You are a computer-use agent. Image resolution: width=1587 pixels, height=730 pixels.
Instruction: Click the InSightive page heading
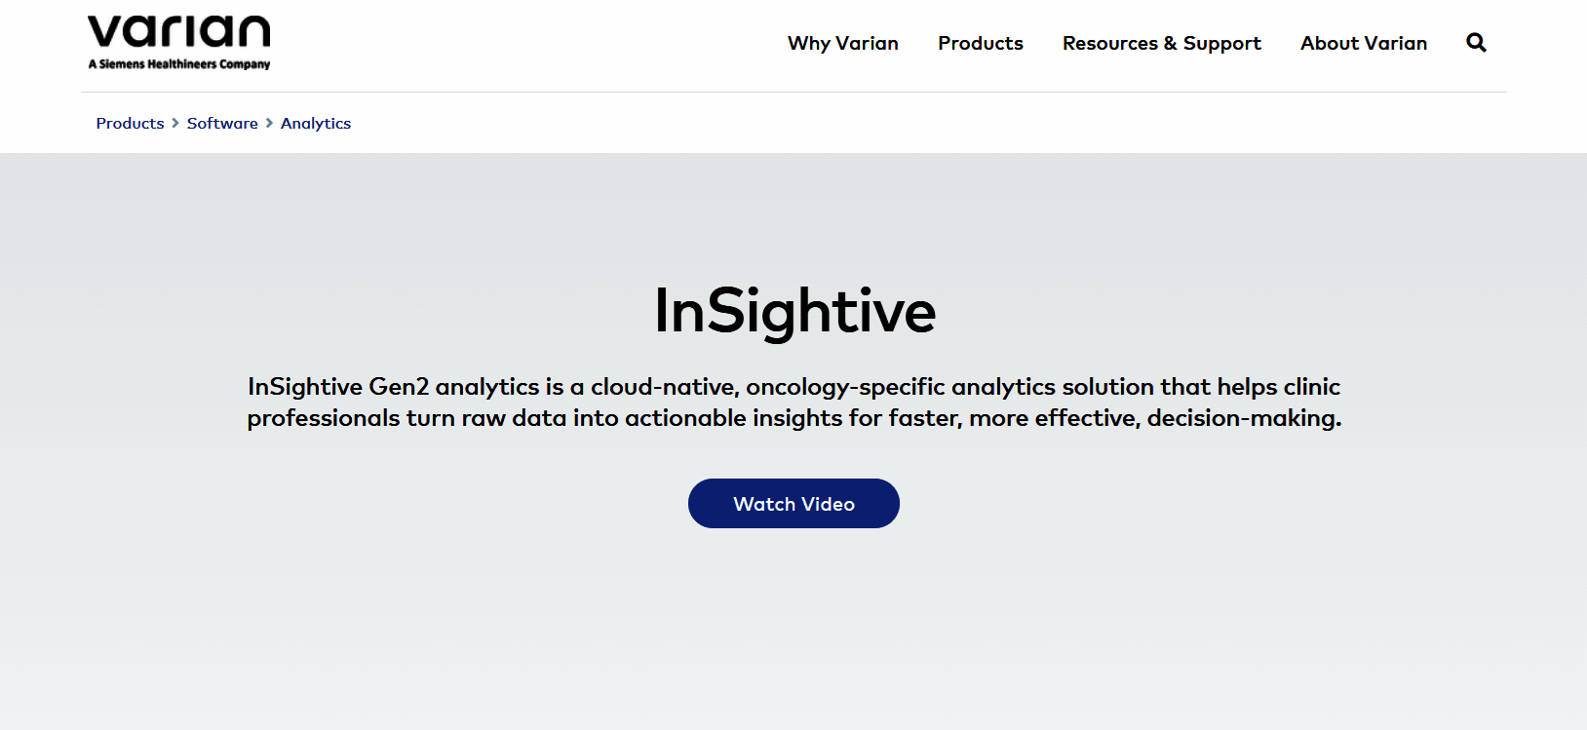pyautogui.click(x=793, y=310)
